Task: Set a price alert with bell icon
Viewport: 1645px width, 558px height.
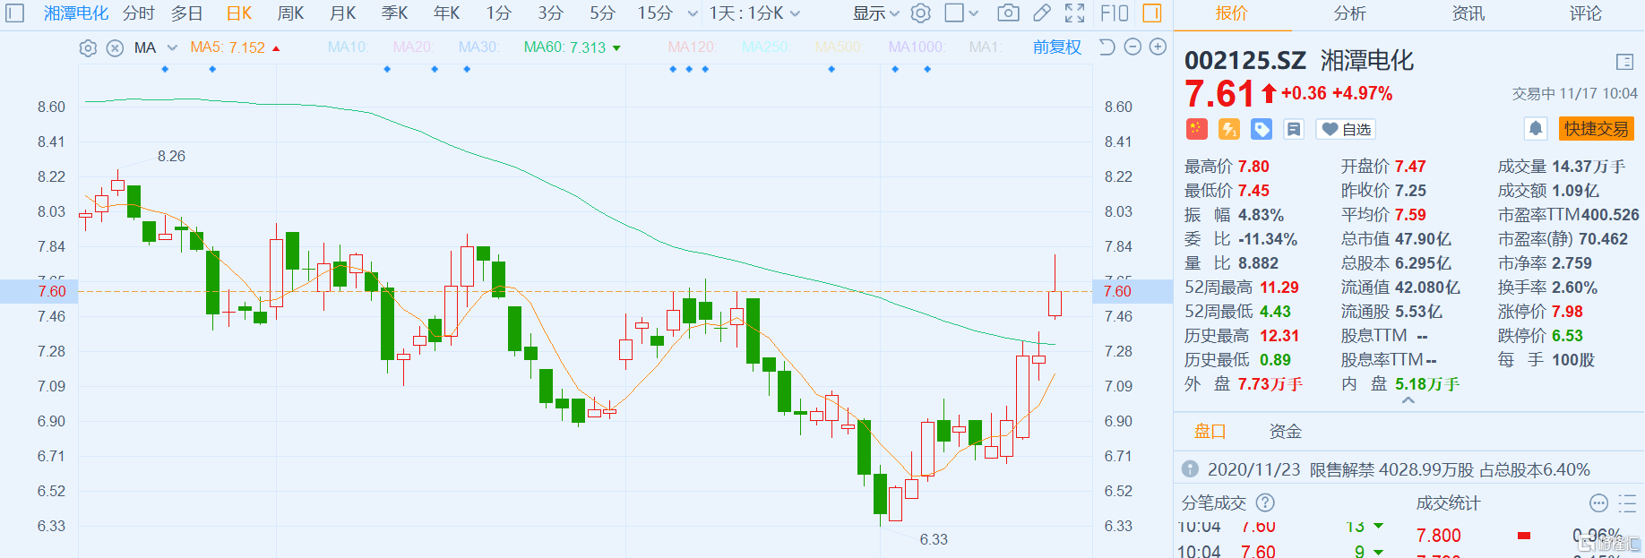Action: coord(1536,129)
